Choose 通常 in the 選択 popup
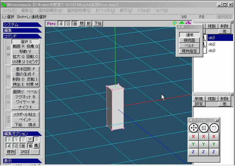This screenshot has width=235, height=166. 189,35
